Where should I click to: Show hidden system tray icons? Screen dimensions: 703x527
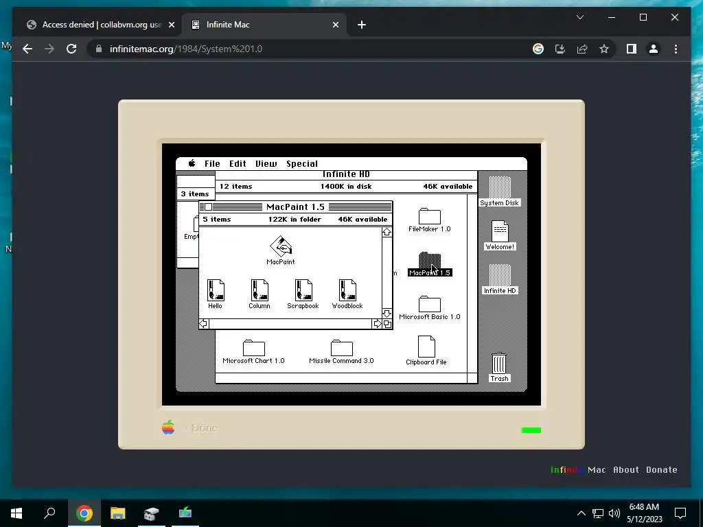pyautogui.click(x=581, y=513)
